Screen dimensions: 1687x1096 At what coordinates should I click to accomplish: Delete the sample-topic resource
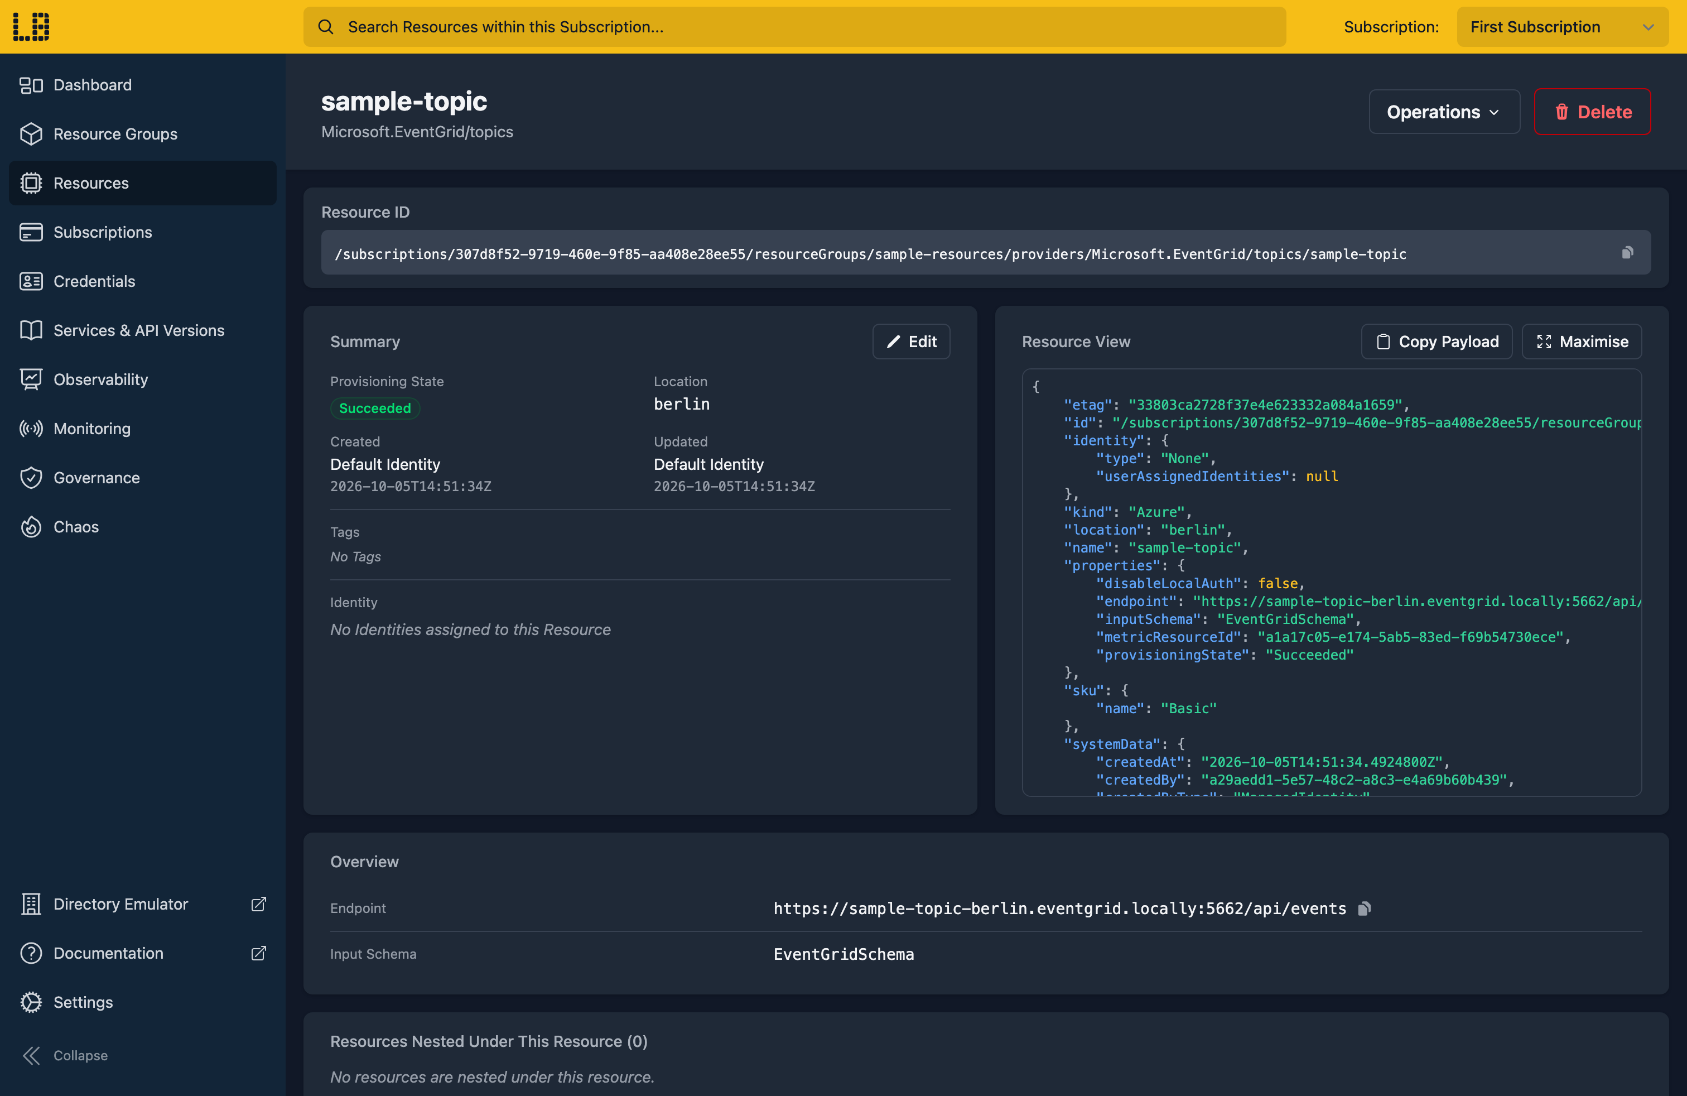1592,112
